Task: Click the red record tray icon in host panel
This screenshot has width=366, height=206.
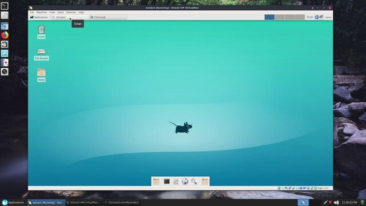Action: 331,203
